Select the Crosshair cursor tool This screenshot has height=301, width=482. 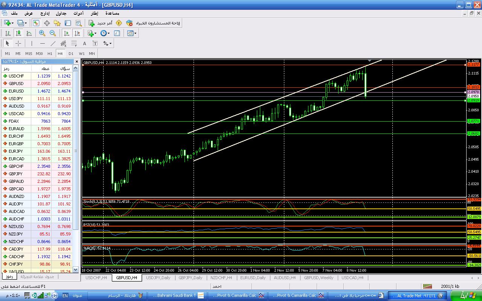(18, 43)
